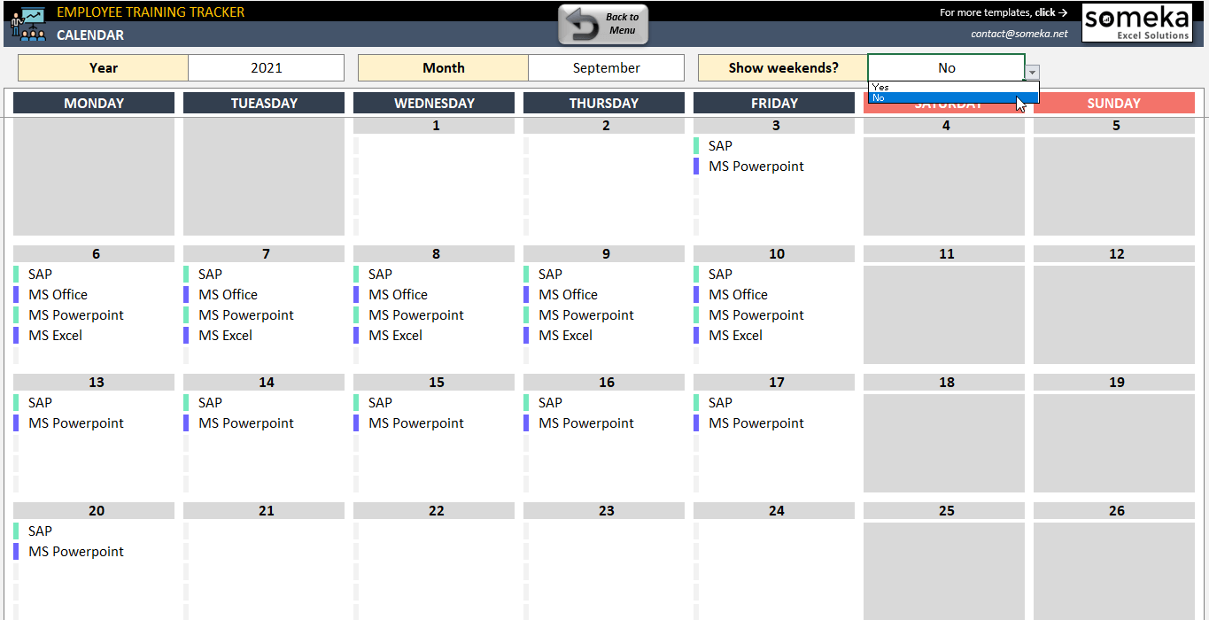Select SAP entry on day 10
Screen dimensions: 1209x620
(720, 275)
